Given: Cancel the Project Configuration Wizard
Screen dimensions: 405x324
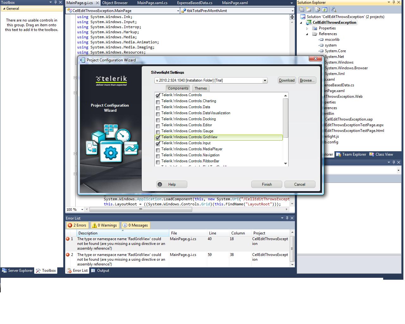Looking at the screenshot, I should click(x=300, y=184).
